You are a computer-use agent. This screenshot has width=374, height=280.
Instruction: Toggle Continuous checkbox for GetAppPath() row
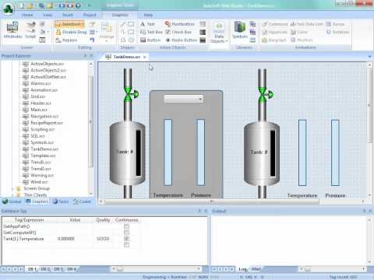point(127,226)
